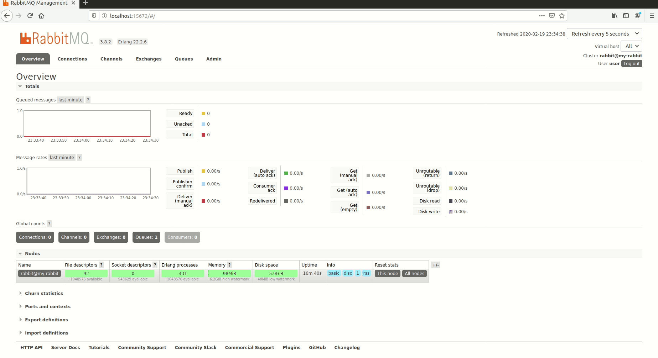658x358 pixels.
Task: Click the Disk space 5.9GiB bar
Action: (276, 273)
